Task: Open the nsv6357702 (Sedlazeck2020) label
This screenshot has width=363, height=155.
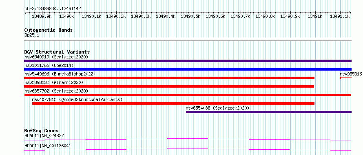Action: coord(56,91)
